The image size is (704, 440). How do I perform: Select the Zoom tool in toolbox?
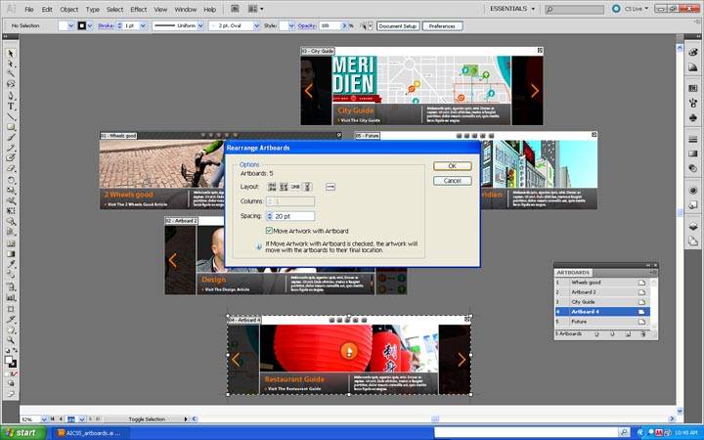tap(11, 340)
